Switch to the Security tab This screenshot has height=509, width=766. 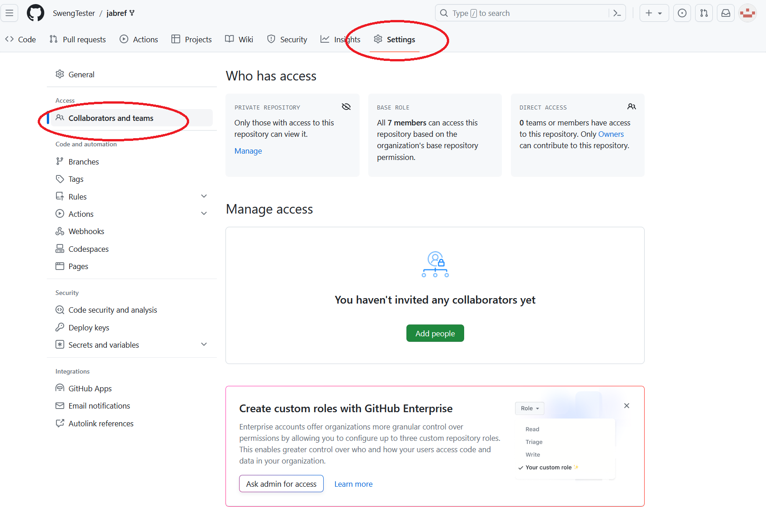pyautogui.click(x=287, y=40)
